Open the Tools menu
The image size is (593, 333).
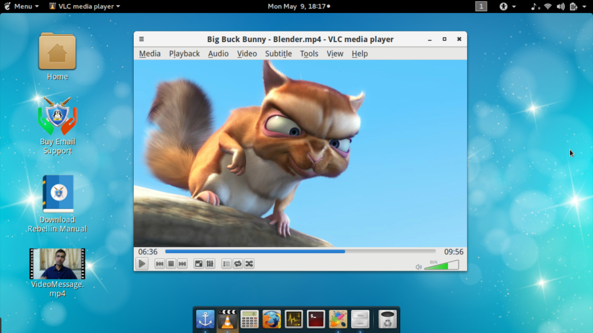point(309,54)
